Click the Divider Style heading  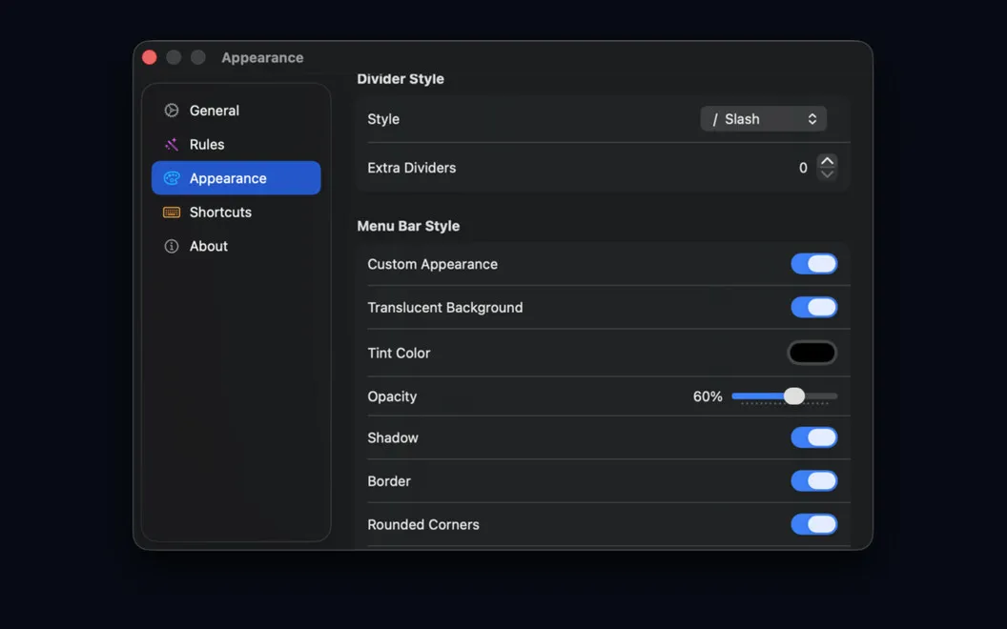401,79
